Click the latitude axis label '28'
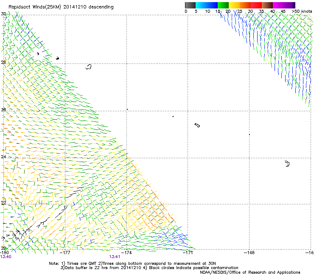The image size is (314, 275). pos(3,62)
